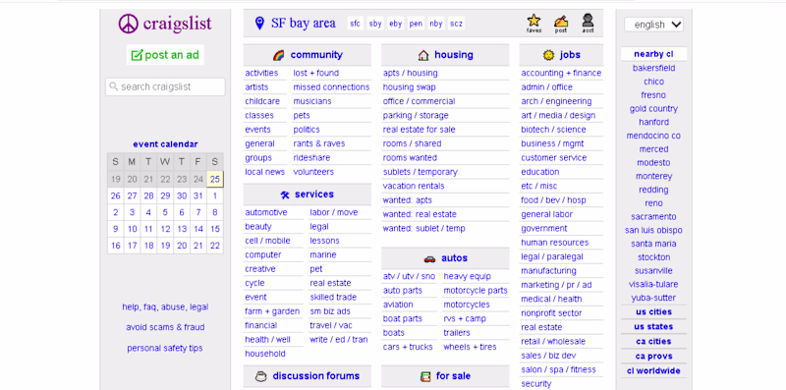Open food / bev / hosp jobs
This screenshot has width=786, height=390.
point(553,200)
